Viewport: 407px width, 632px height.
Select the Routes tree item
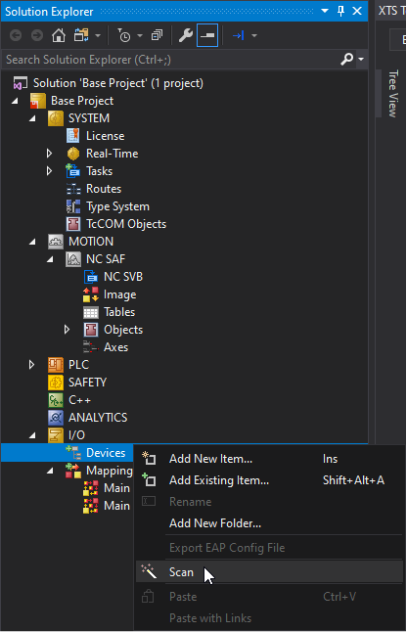pos(104,189)
